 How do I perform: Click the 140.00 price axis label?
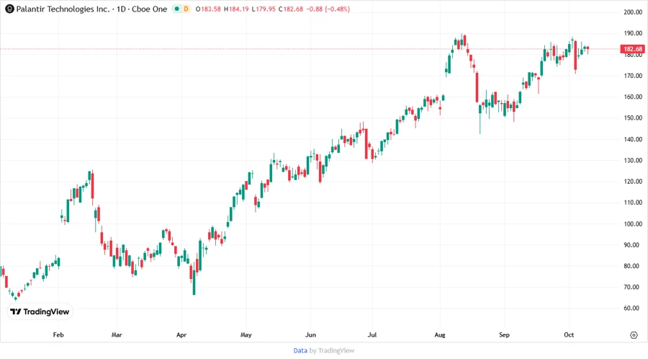(633, 139)
